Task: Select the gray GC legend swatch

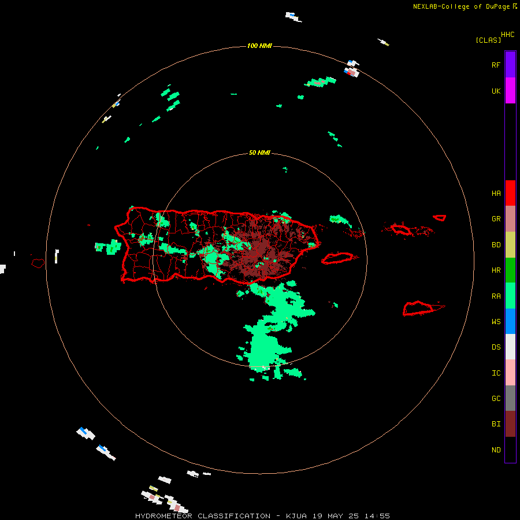Action: coord(510,398)
